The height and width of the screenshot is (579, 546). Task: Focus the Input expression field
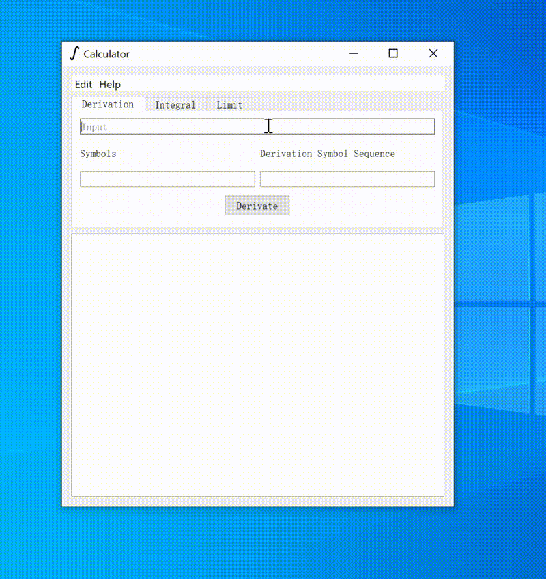pos(257,127)
